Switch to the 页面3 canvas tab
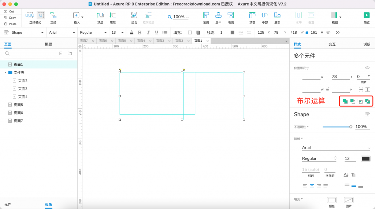 click(159, 41)
